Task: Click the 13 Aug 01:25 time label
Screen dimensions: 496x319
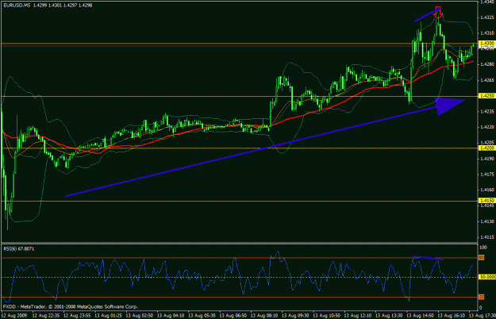Action: click(108, 316)
